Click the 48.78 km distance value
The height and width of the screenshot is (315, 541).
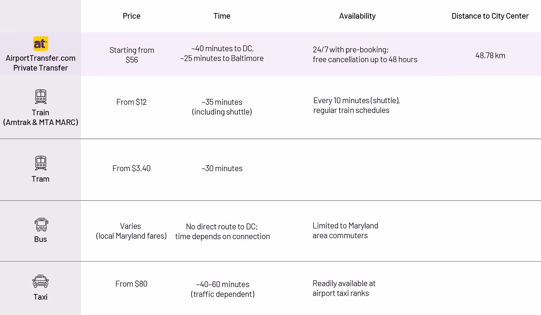(x=490, y=56)
